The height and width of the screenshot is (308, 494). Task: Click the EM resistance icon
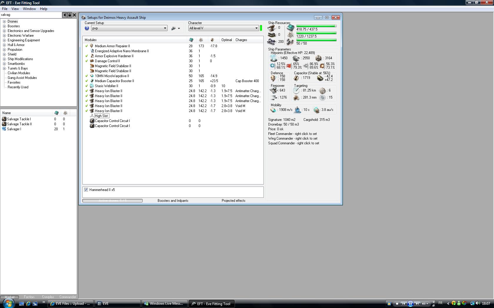(273, 66)
